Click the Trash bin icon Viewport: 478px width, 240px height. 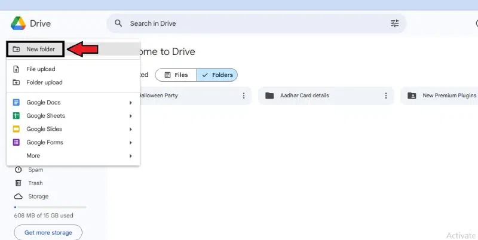(x=19, y=183)
